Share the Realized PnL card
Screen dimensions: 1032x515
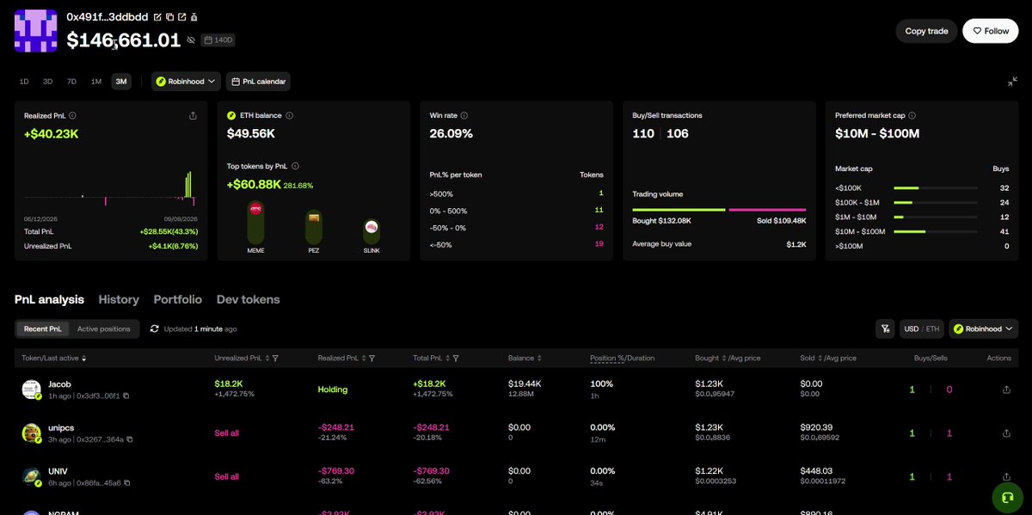193,115
